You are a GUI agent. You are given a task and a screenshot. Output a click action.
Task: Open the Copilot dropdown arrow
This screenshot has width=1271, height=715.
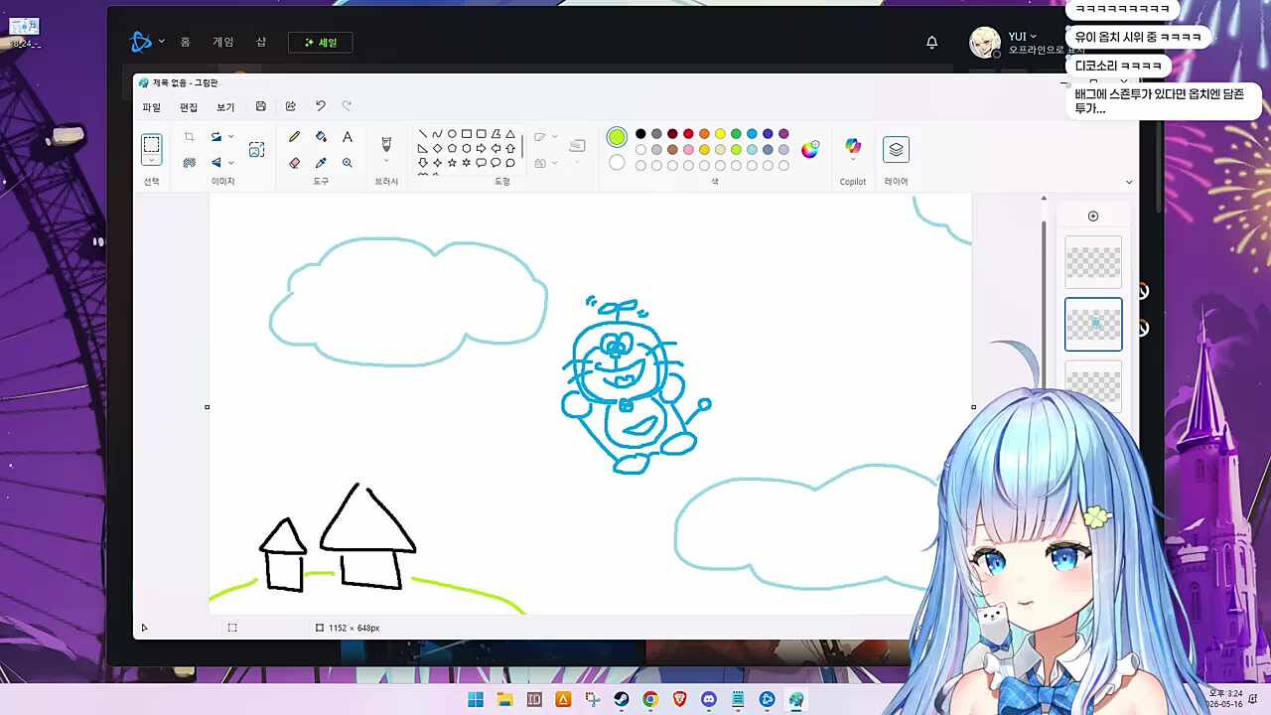click(853, 160)
